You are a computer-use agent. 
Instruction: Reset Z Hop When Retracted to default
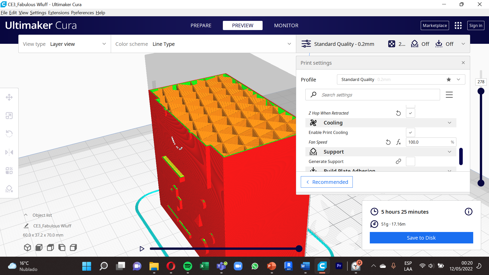click(x=399, y=113)
